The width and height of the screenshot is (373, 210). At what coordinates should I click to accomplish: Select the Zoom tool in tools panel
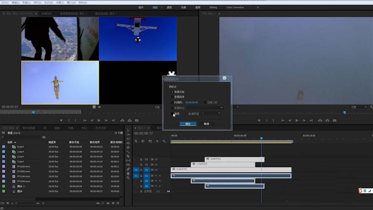(128, 178)
